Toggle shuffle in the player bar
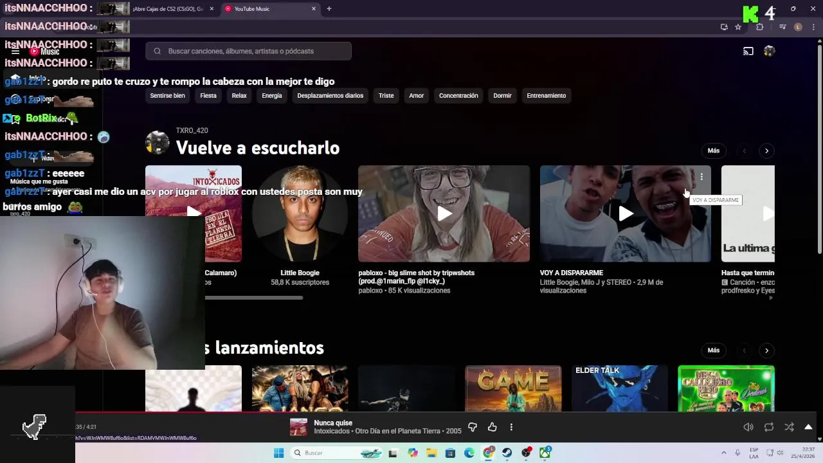823x463 pixels. [789, 427]
